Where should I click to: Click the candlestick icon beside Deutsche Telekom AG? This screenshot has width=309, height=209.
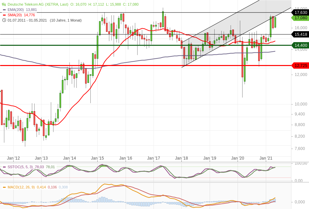[4, 4]
